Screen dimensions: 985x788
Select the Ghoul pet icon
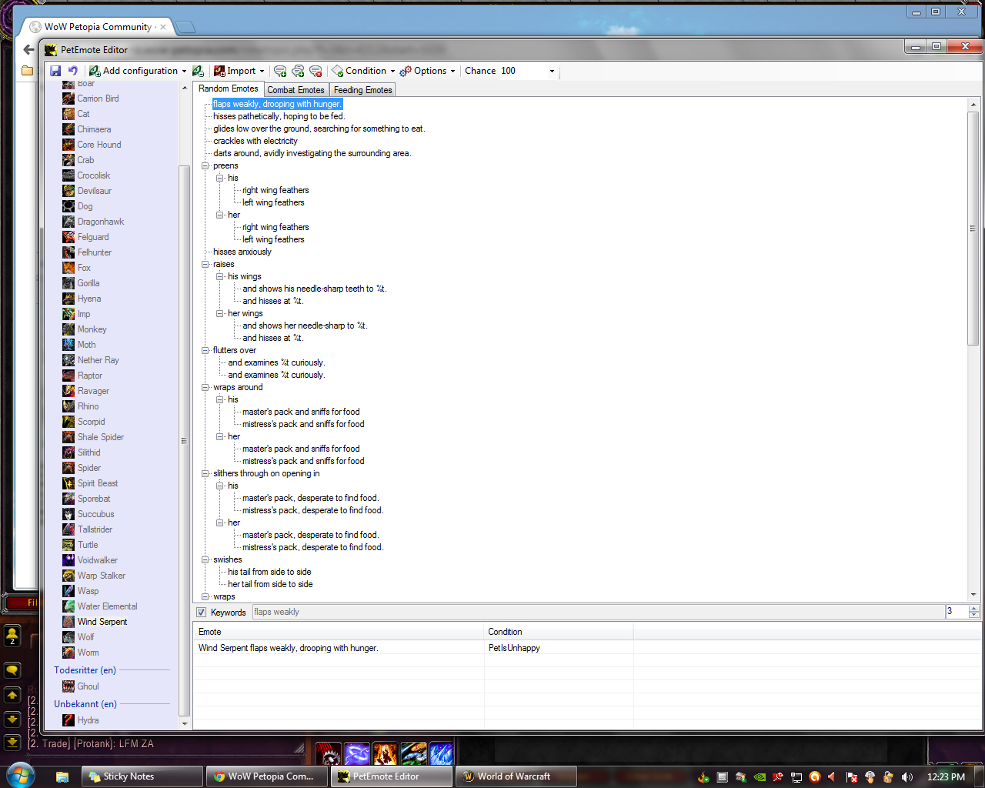[x=68, y=686]
